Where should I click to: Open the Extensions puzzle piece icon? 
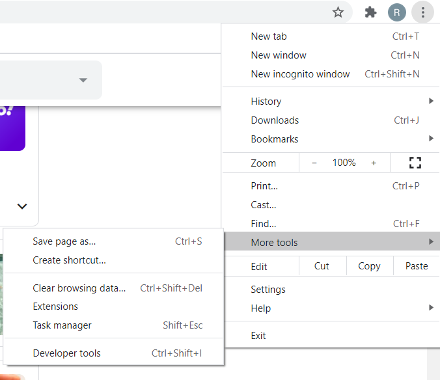(371, 12)
